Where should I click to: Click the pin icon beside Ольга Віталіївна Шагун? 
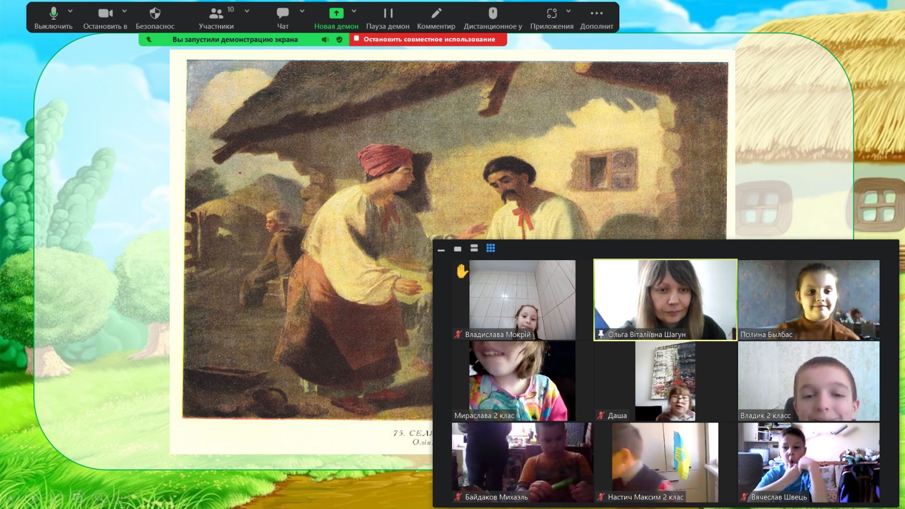coord(601,334)
